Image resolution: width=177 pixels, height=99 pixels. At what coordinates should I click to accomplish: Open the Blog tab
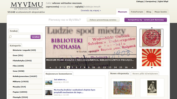pyautogui.click(x=149, y=12)
